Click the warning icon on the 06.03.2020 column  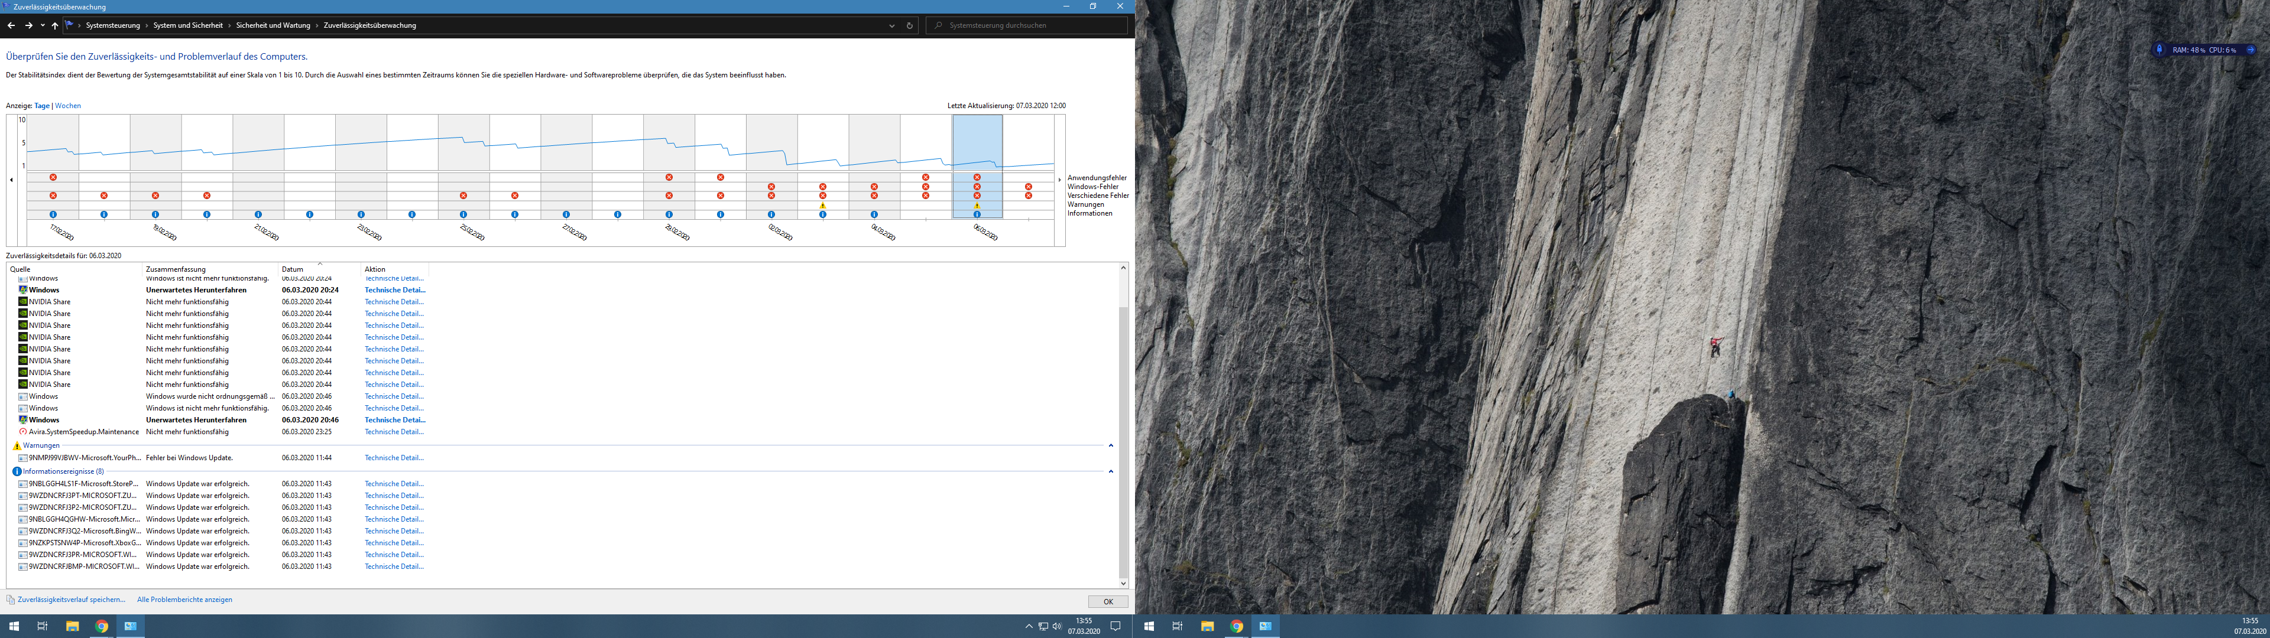(x=977, y=206)
